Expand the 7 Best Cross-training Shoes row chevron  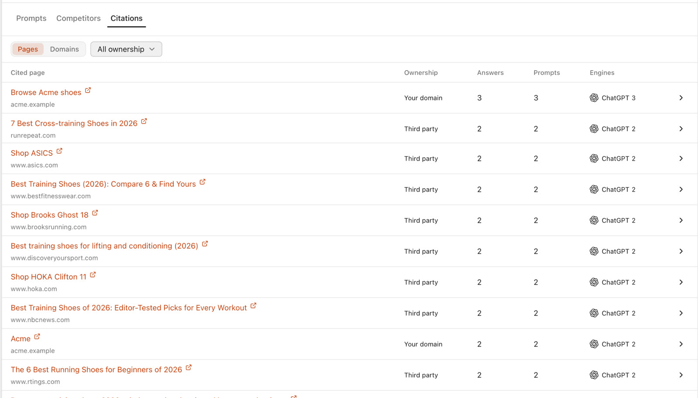click(681, 128)
